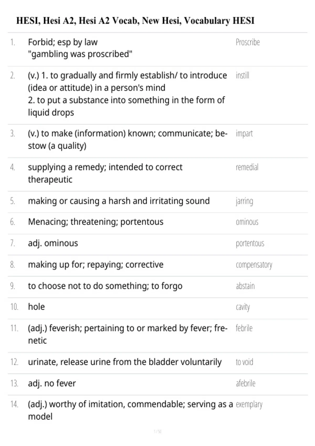Select the term febrile
This screenshot has width=315, height=446.
tap(244, 328)
